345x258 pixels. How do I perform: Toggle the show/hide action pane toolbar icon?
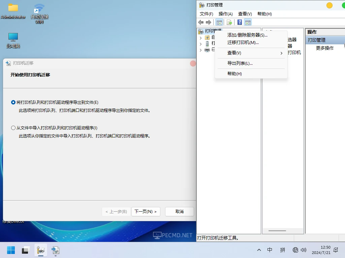point(248,22)
